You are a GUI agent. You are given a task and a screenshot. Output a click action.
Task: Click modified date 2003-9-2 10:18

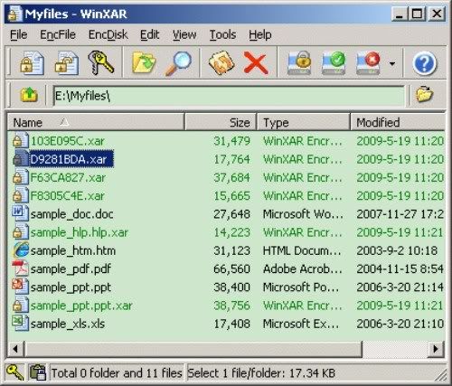(x=397, y=250)
